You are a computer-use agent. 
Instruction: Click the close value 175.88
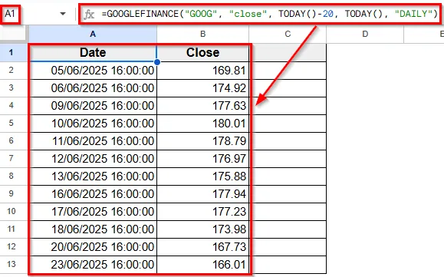click(x=202, y=176)
